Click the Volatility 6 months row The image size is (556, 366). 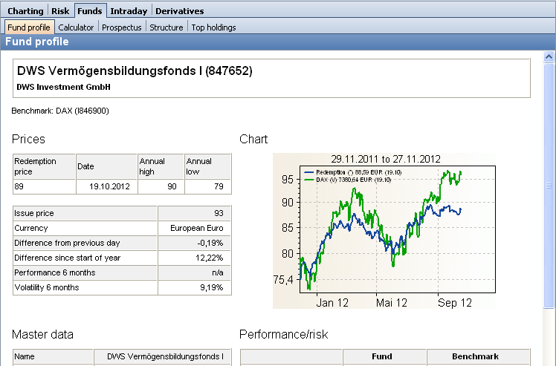point(85,287)
